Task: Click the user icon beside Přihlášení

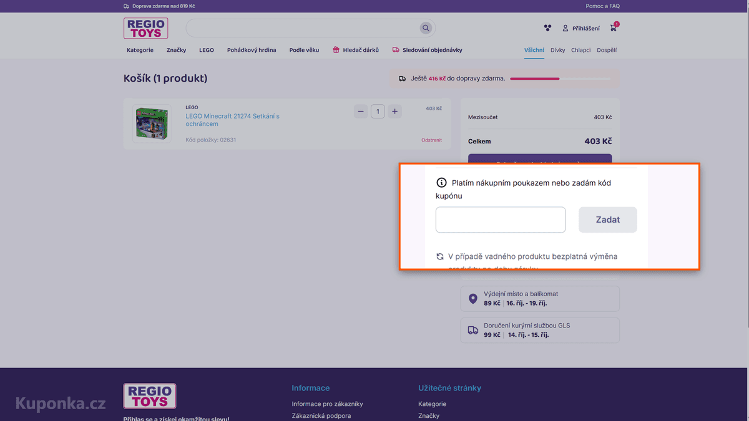Action: point(565,28)
